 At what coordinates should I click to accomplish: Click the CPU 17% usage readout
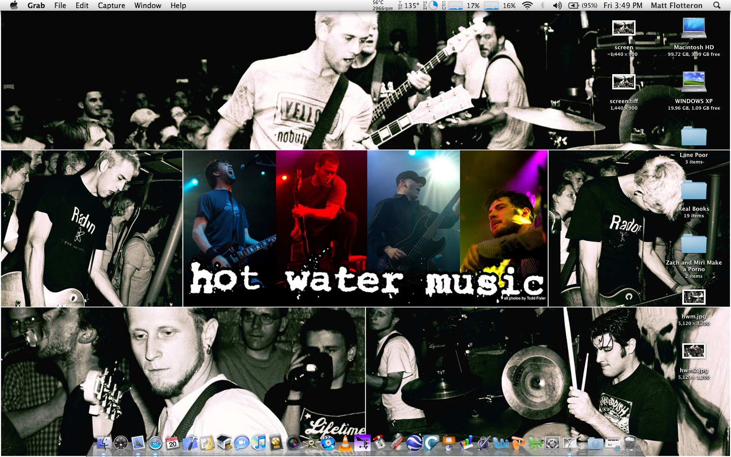pyautogui.click(x=473, y=6)
